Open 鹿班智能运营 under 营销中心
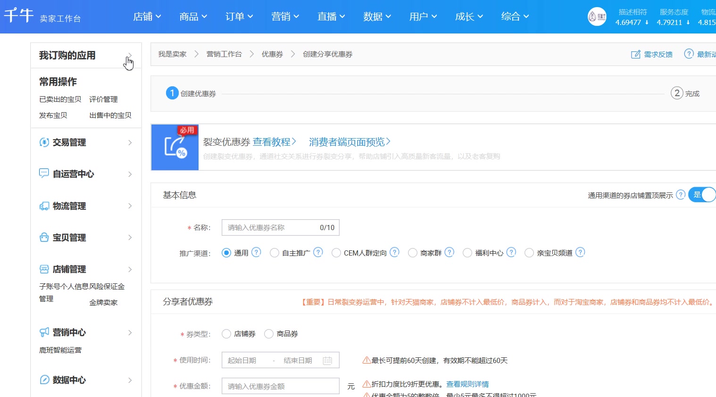716x397 pixels. coord(60,350)
